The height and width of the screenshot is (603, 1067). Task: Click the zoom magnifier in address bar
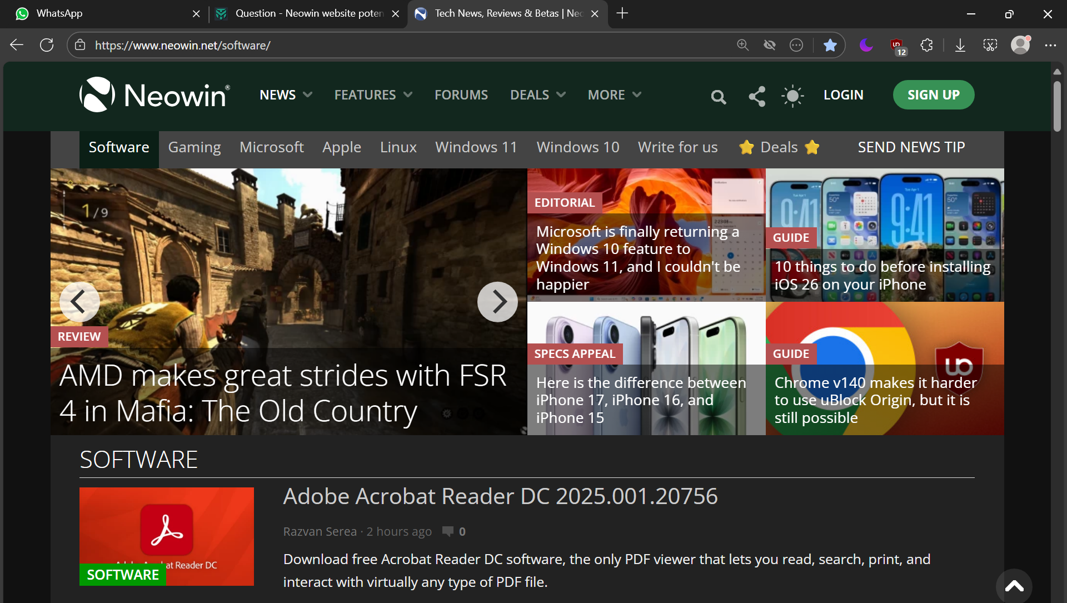pos(742,45)
